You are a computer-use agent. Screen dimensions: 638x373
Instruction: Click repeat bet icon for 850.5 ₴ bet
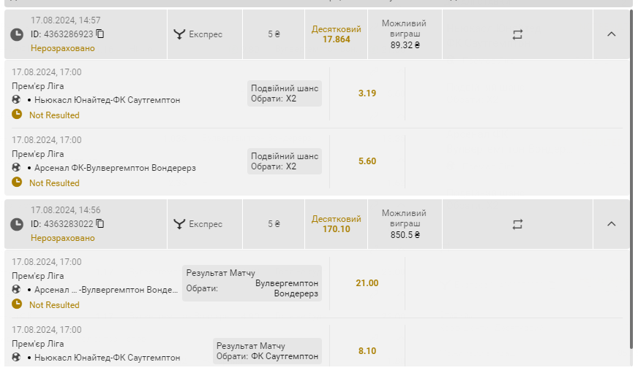517,224
